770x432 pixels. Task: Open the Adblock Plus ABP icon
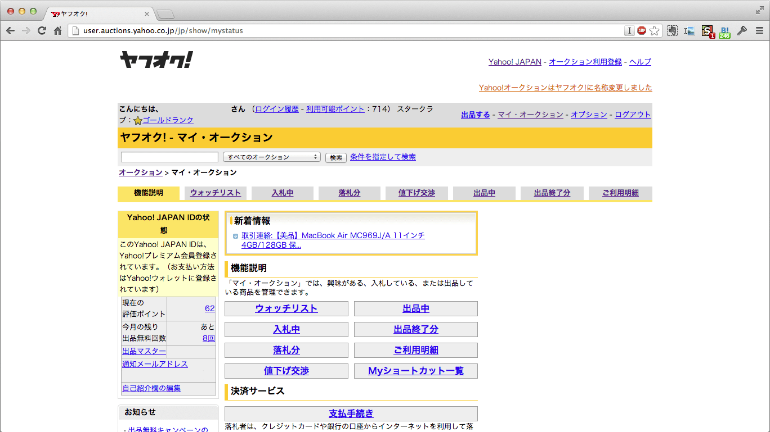(x=642, y=31)
